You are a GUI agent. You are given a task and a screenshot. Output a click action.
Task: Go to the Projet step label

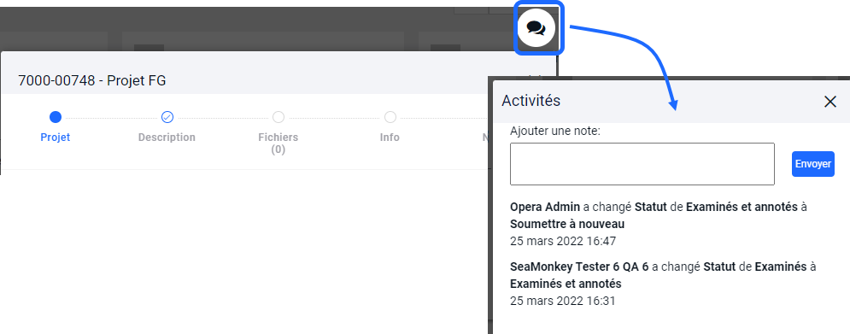(56, 138)
